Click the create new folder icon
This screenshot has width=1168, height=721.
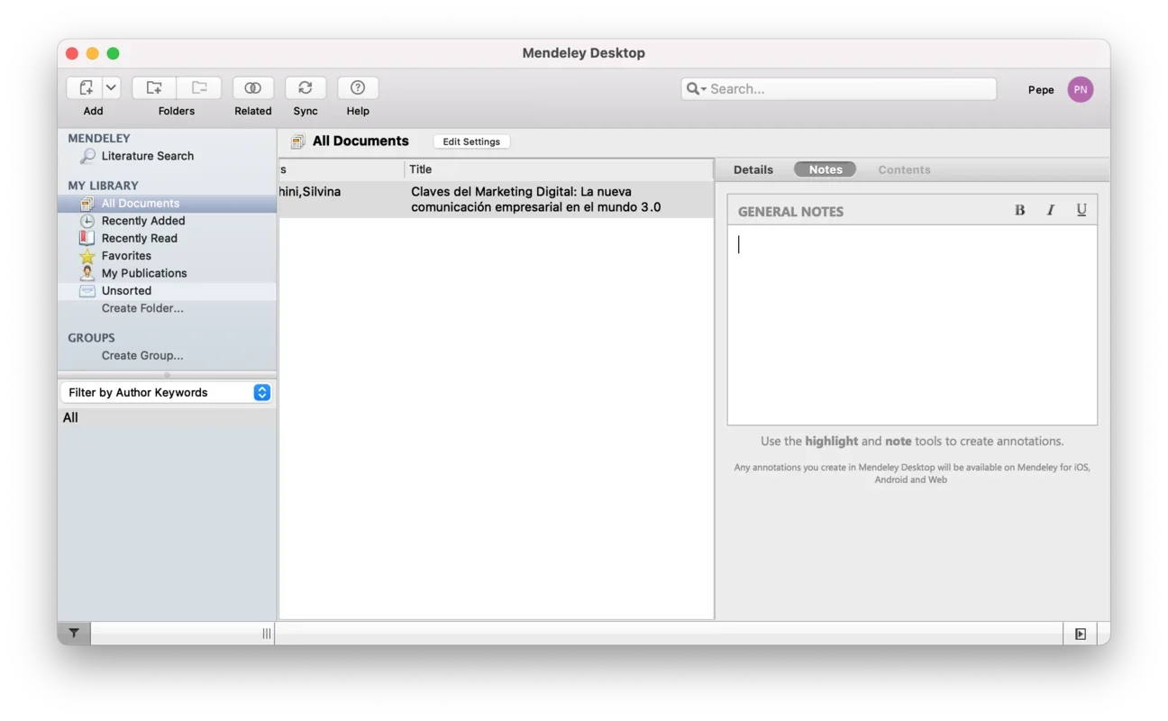[x=154, y=87]
